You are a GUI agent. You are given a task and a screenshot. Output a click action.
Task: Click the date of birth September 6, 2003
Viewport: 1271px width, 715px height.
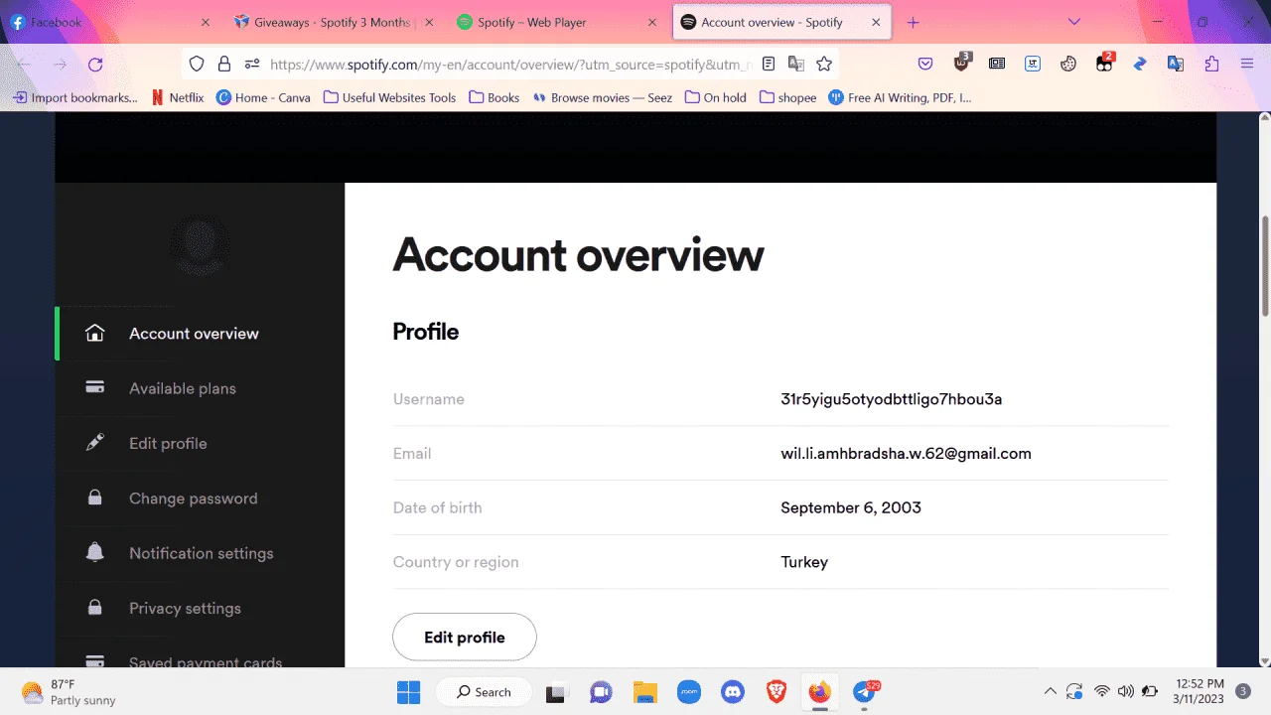851,507
